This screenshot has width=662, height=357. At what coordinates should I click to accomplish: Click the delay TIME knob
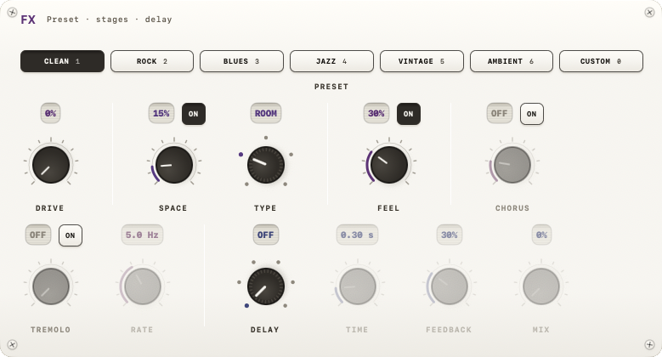tap(357, 286)
